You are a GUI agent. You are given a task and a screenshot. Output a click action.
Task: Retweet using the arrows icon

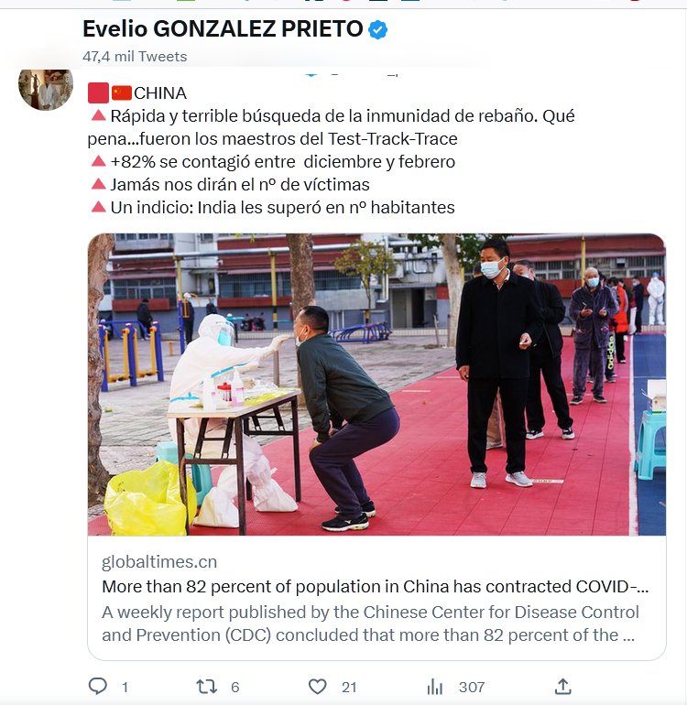coord(207,687)
